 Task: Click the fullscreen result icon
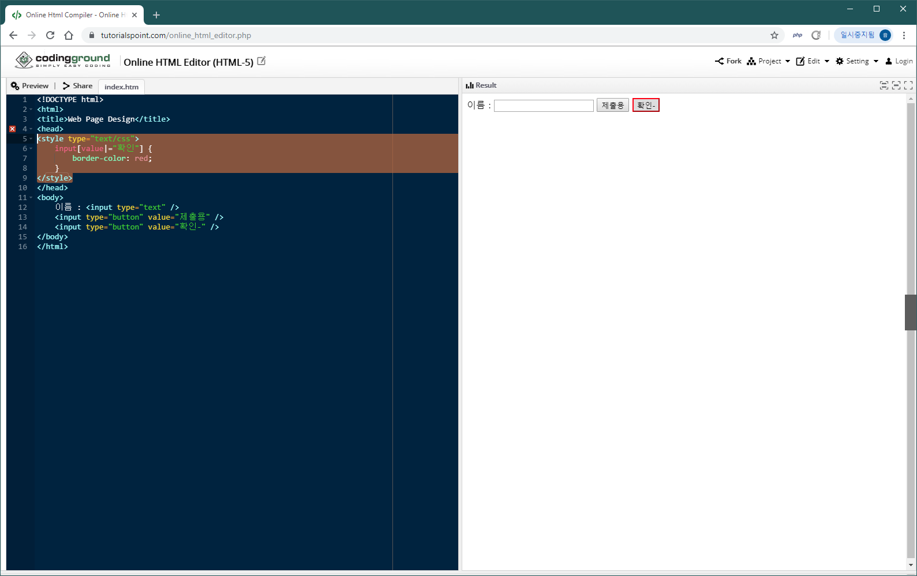click(908, 85)
